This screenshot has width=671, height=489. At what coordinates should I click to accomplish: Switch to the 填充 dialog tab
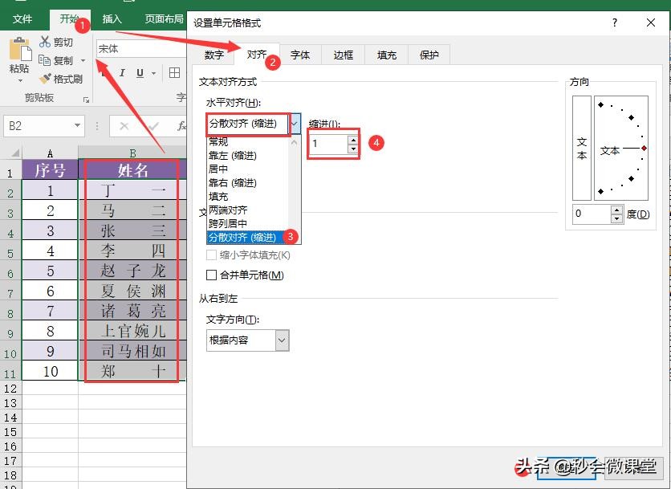pyautogui.click(x=386, y=55)
